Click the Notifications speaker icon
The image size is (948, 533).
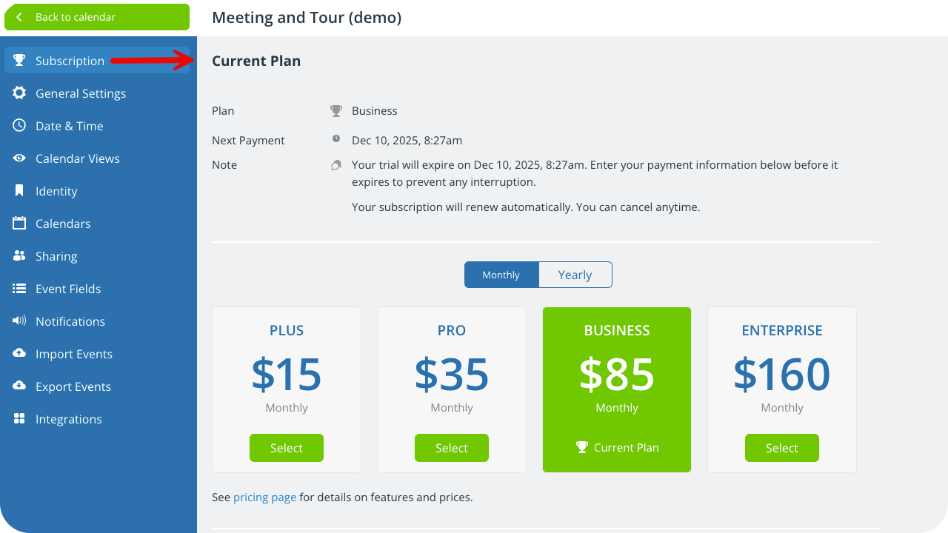(19, 321)
